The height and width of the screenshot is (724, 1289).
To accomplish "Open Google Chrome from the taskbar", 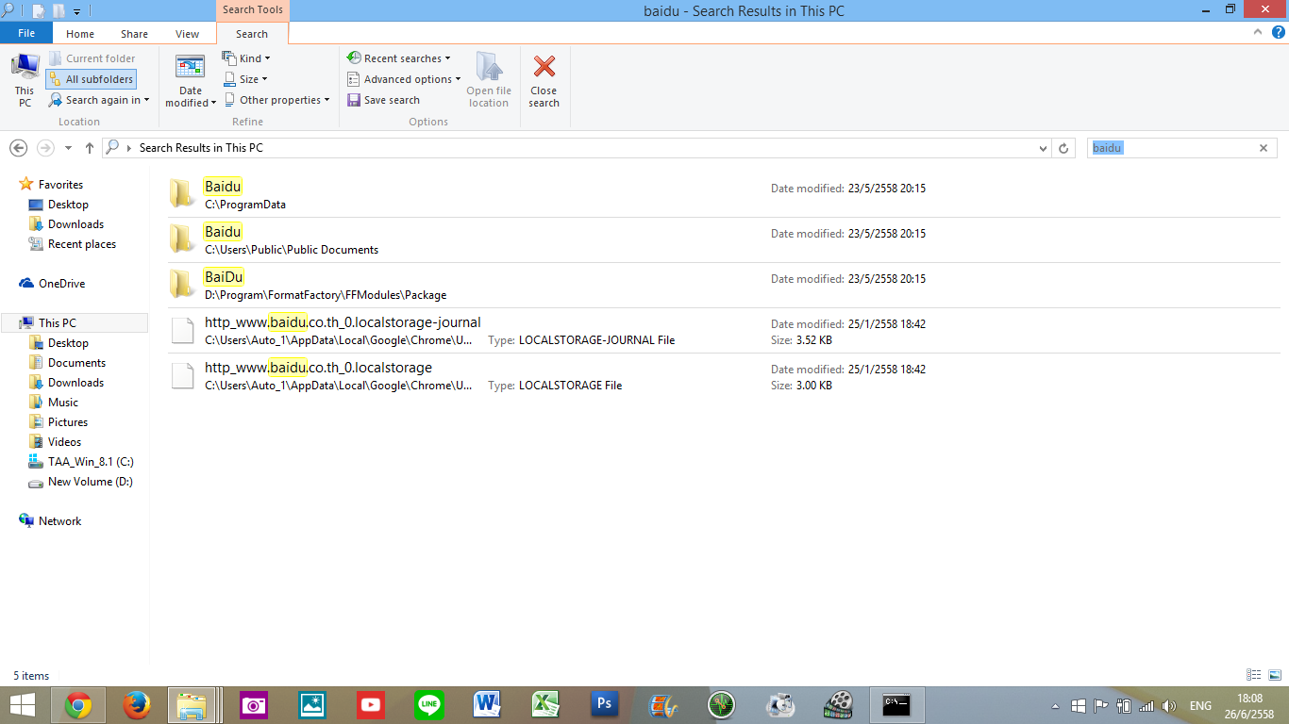I will pyautogui.click(x=78, y=705).
